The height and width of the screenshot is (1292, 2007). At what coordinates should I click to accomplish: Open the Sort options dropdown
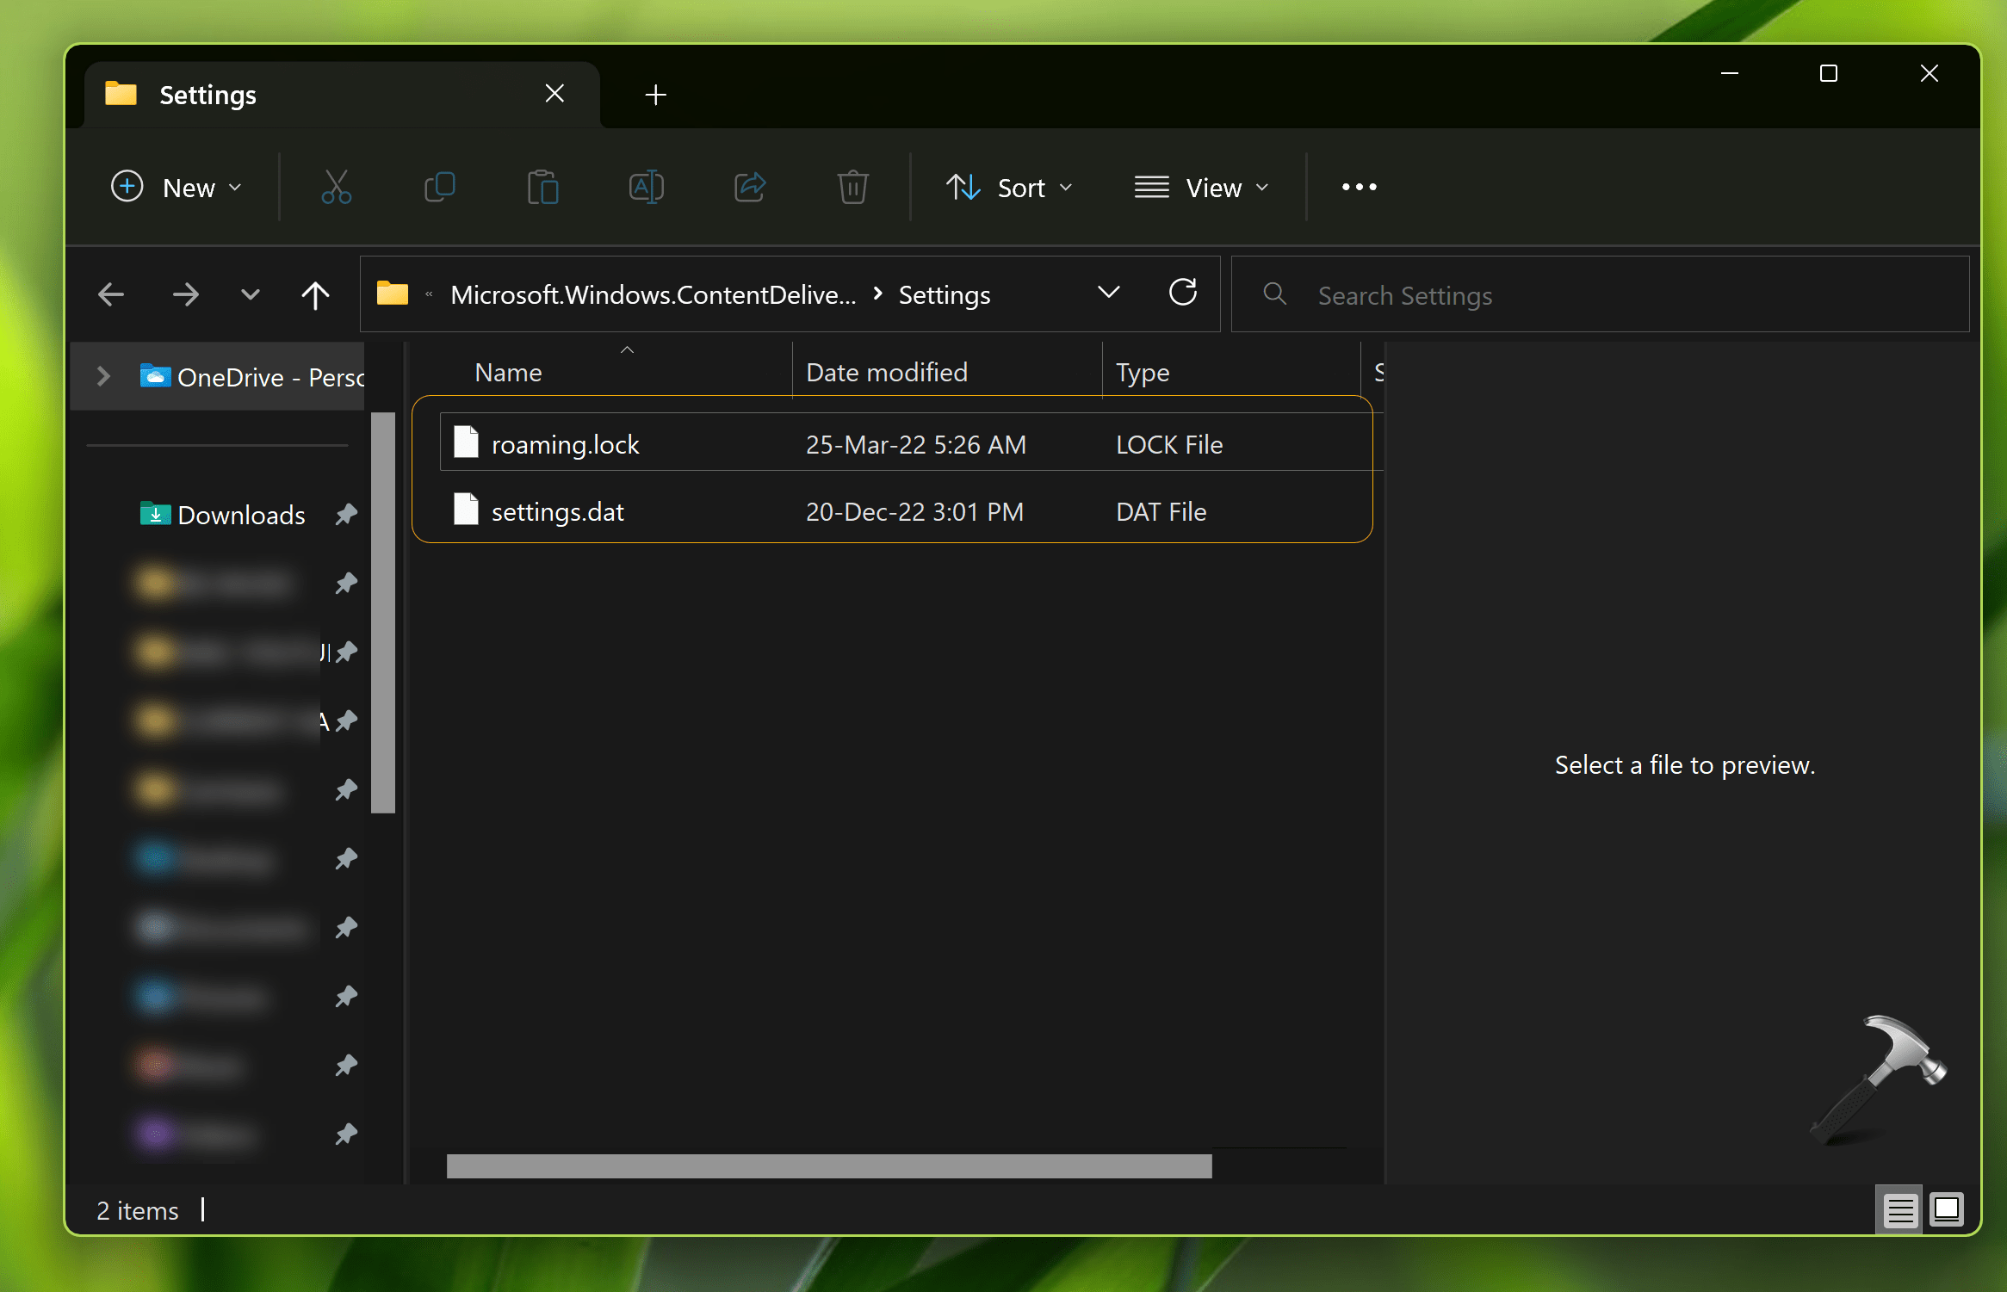click(1009, 188)
